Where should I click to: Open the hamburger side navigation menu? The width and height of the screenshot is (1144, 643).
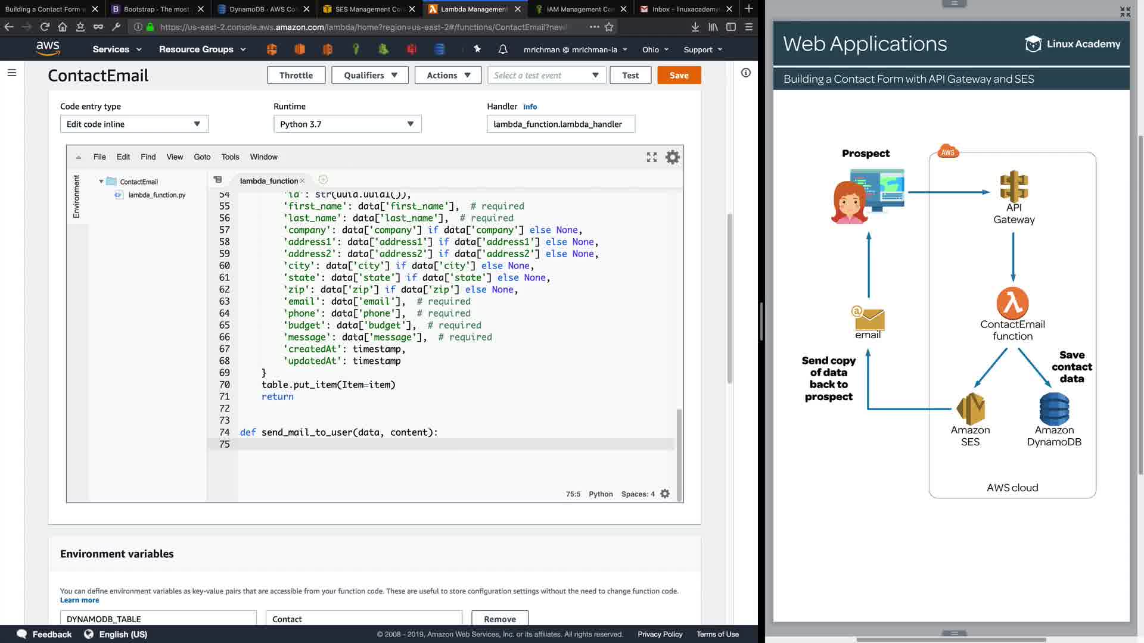[12, 73]
